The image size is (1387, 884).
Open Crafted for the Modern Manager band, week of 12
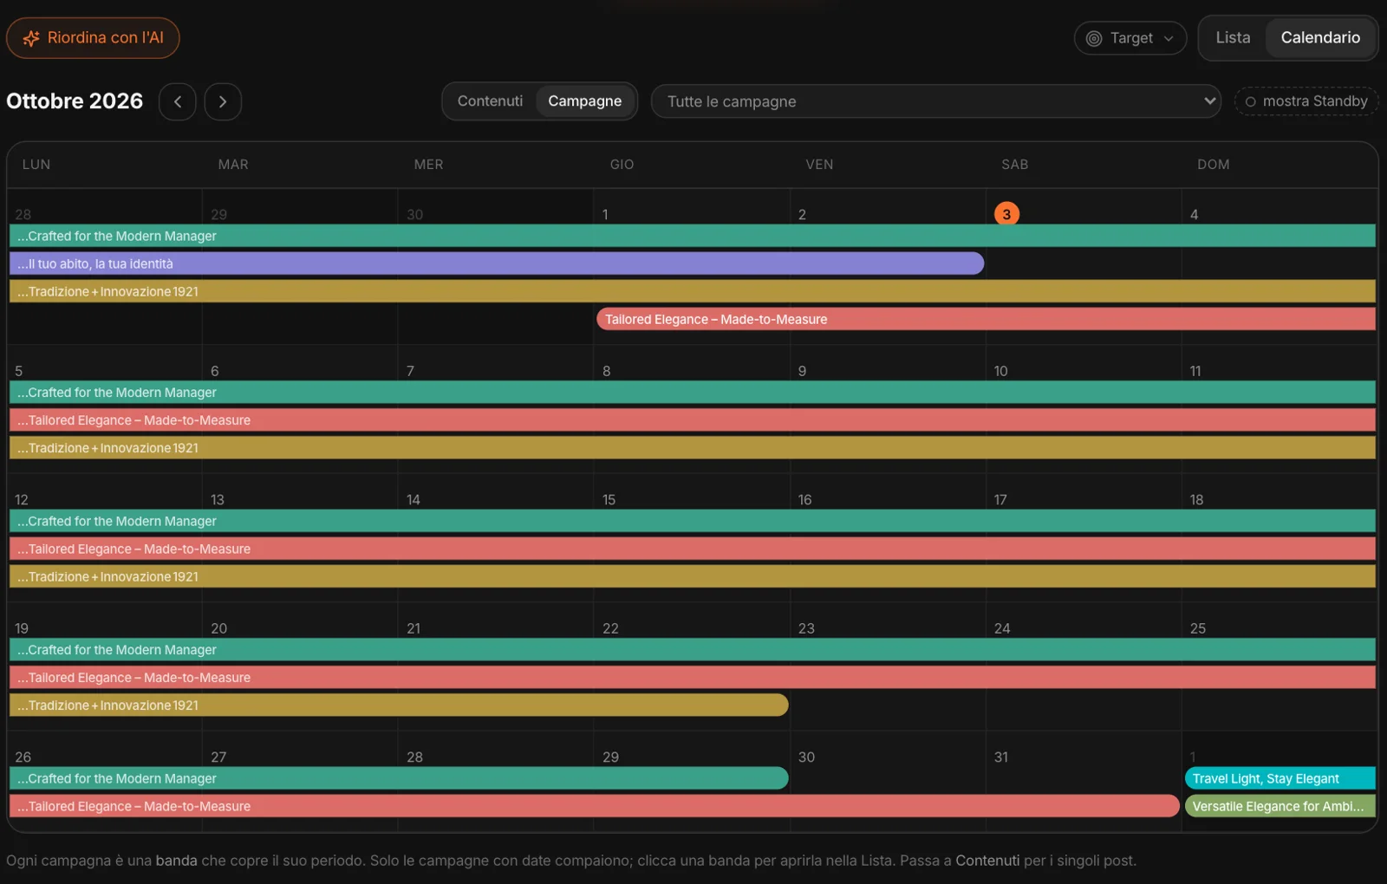click(693, 521)
